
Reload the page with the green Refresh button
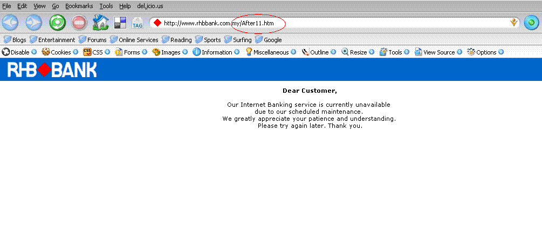pyautogui.click(x=57, y=23)
